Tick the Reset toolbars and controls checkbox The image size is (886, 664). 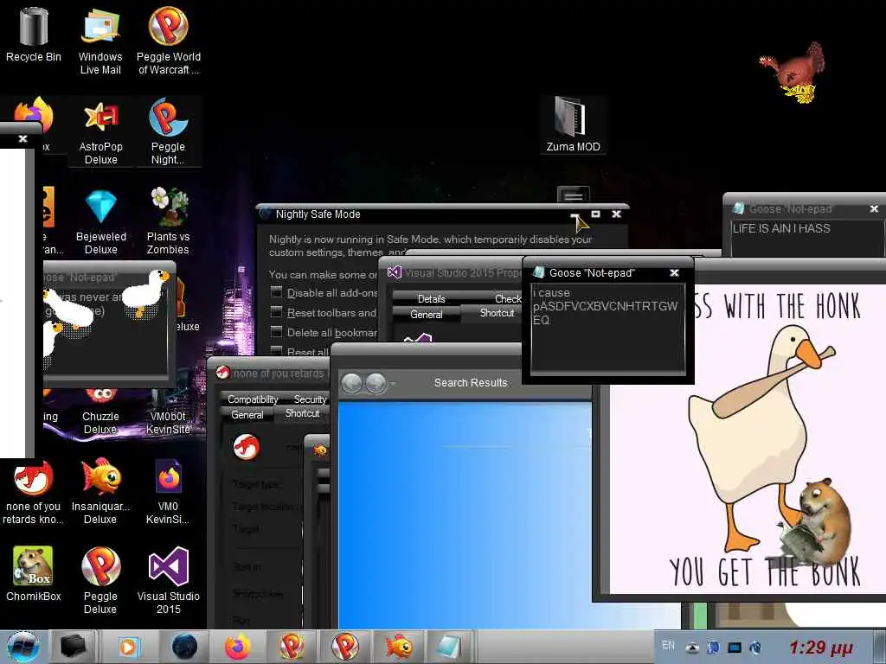click(x=276, y=312)
